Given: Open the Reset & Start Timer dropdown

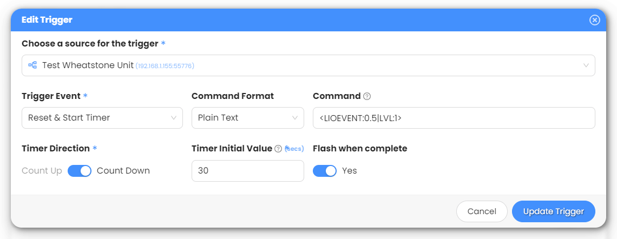Looking at the screenshot, I should pyautogui.click(x=102, y=118).
